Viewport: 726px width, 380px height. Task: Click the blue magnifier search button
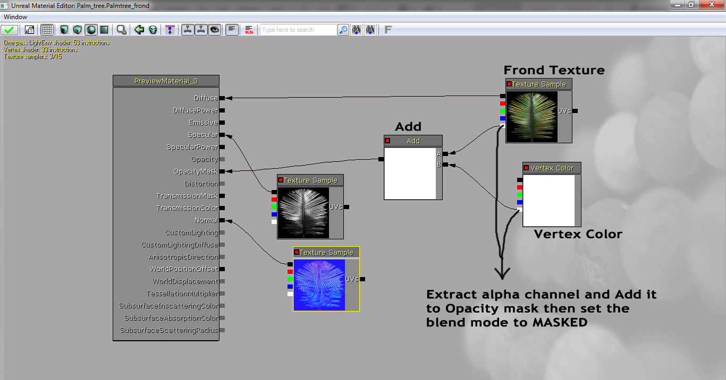343,30
